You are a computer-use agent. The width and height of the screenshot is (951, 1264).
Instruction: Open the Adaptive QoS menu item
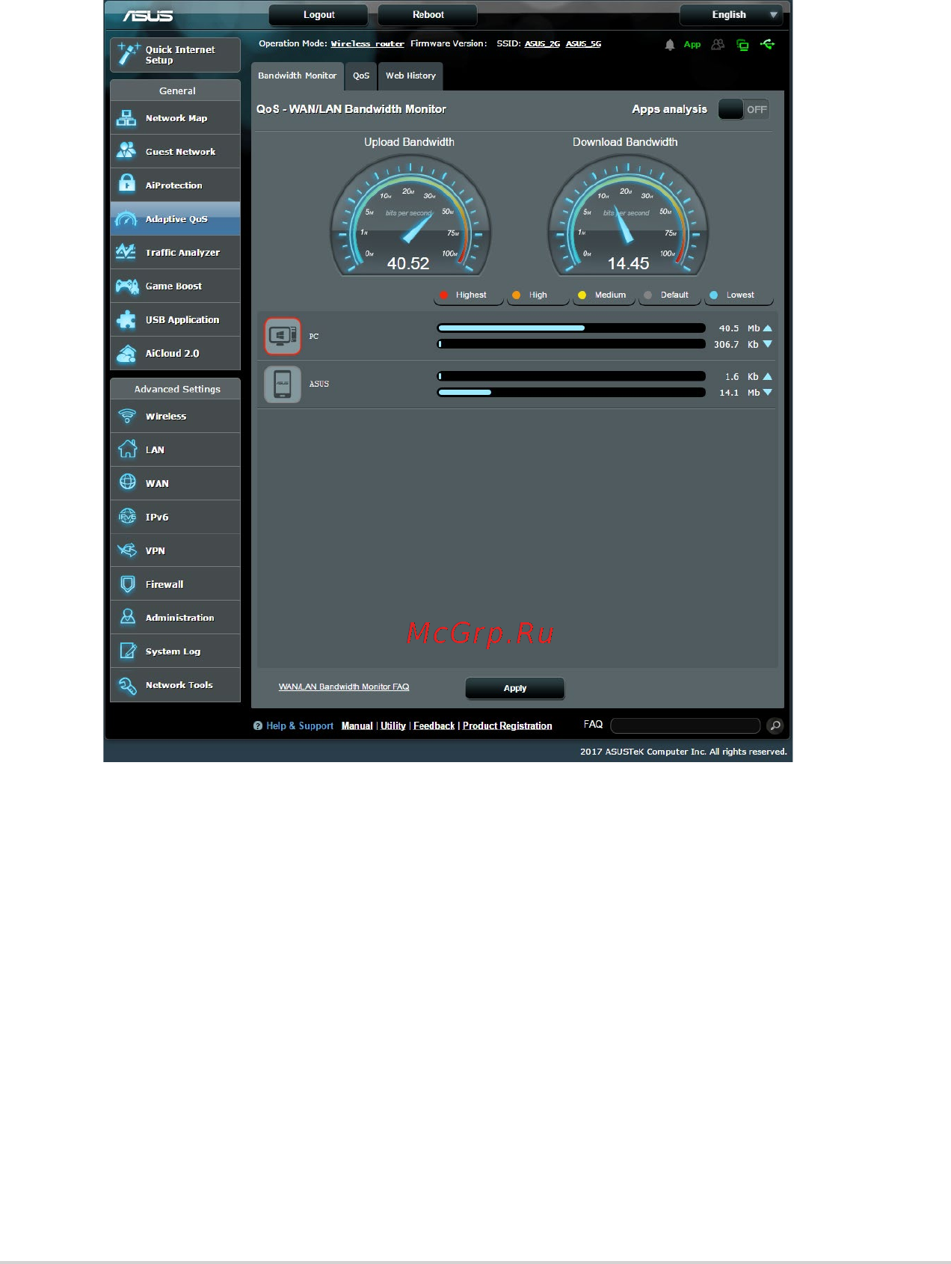[176, 218]
